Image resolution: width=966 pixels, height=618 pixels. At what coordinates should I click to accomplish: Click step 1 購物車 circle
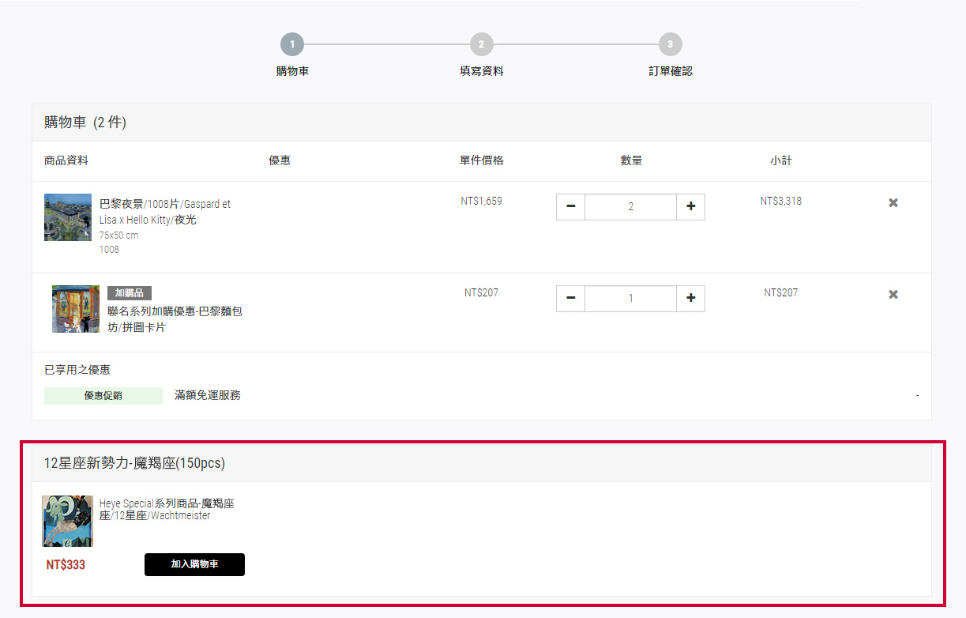(x=291, y=44)
